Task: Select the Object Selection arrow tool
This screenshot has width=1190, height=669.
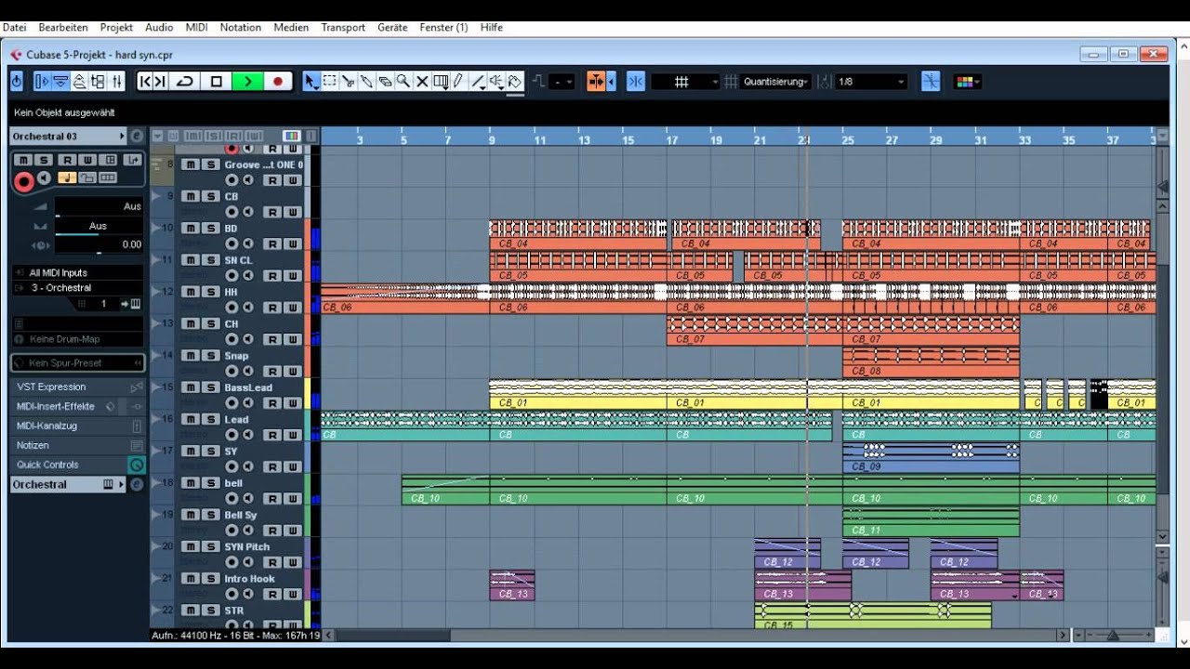Action: 311,82
